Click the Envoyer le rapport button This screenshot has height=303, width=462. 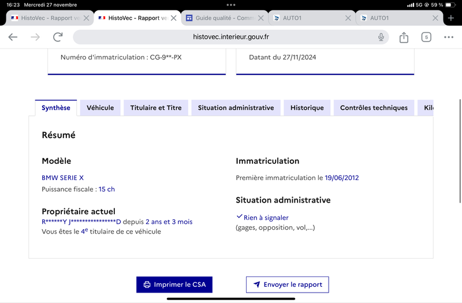coord(287,285)
